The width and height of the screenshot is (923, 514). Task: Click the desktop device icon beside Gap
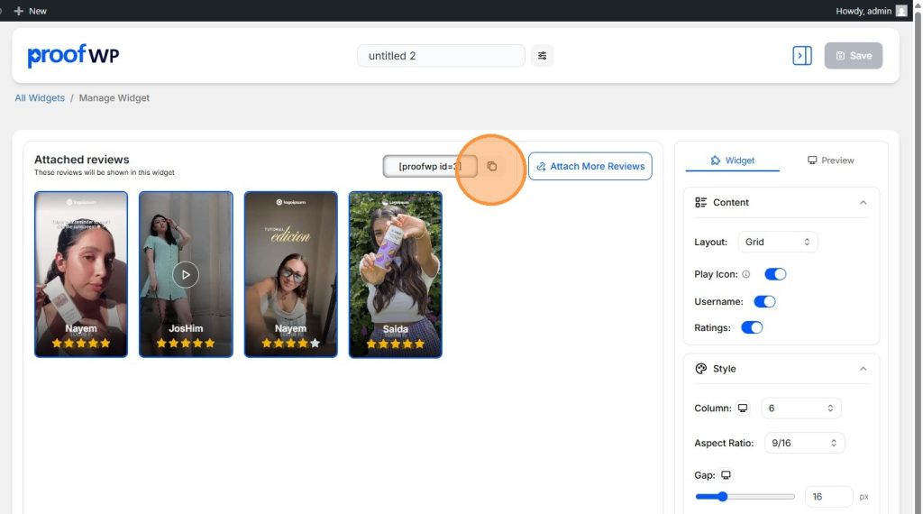click(x=726, y=475)
